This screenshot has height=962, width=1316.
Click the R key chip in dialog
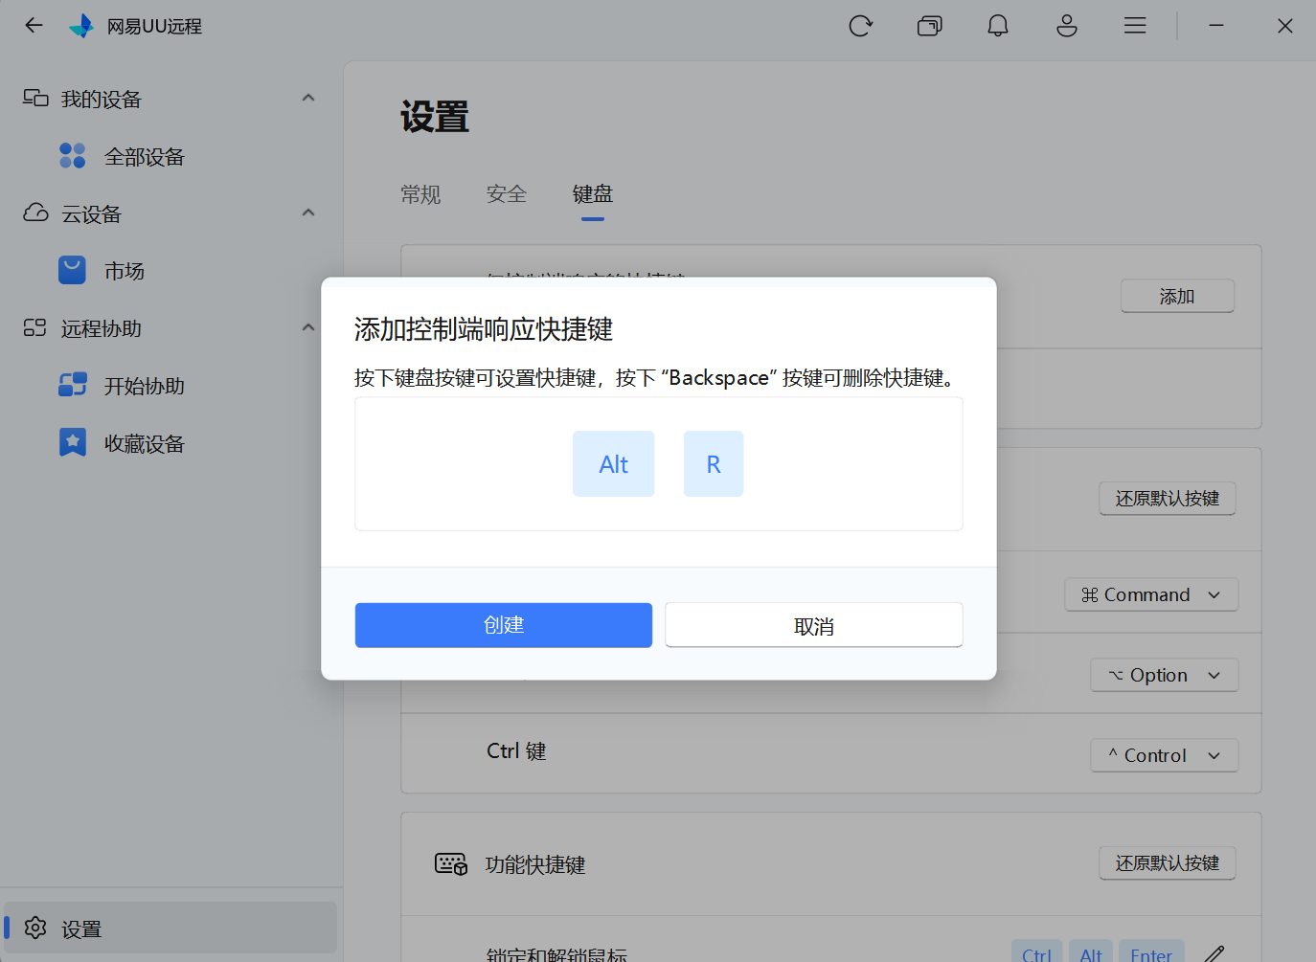coord(714,463)
